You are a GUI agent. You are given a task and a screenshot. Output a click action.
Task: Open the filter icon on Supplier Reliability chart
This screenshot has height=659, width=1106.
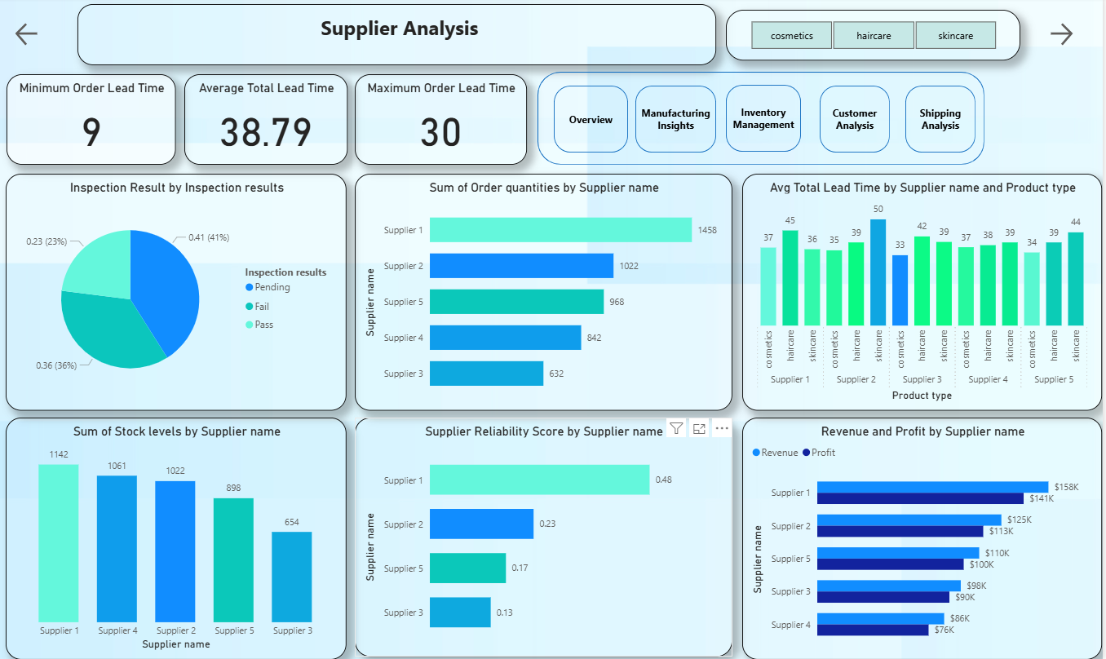pyautogui.click(x=676, y=428)
